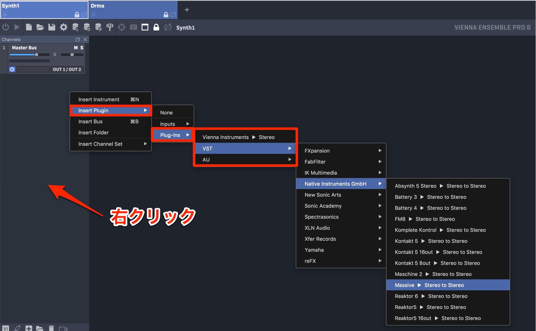Insert Reaktor 6 Stereo to Stereo
The width and height of the screenshot is (536, 331).
(x=448, y=296)
